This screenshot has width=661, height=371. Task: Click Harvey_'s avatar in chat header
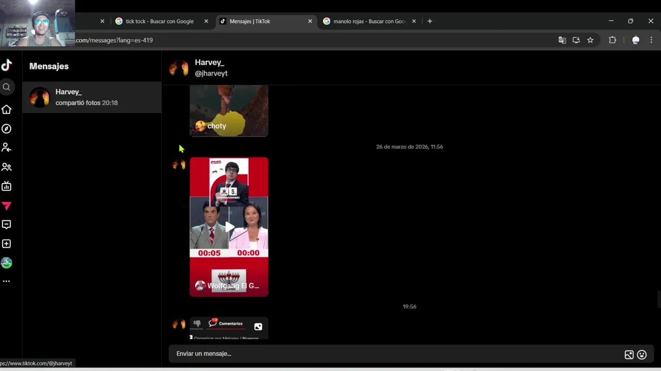coord(179,68)
